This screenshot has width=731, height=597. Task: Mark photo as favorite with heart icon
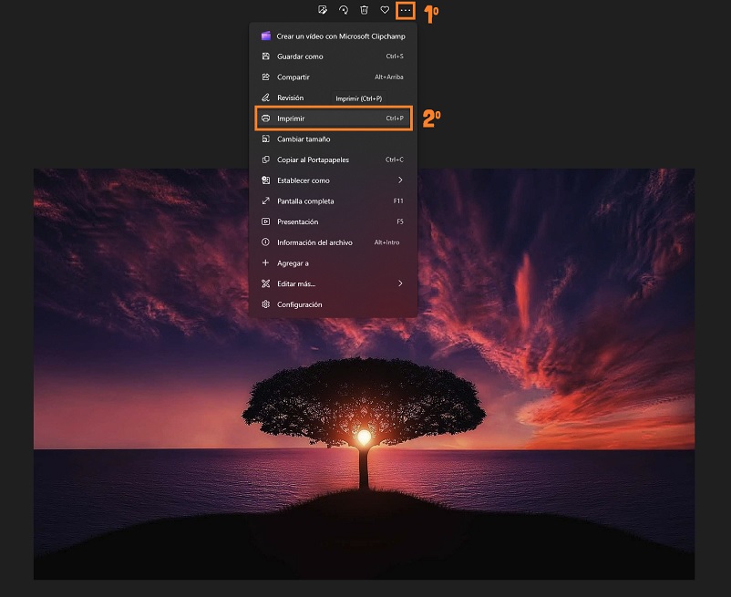click(385, 10)
